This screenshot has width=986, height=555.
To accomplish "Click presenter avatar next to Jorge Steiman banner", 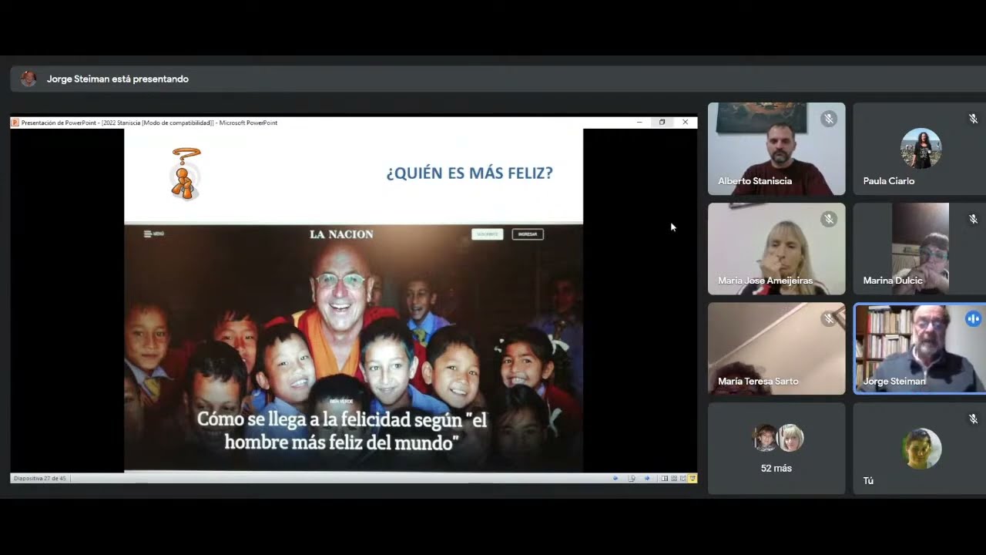I will tap(29, 79).
